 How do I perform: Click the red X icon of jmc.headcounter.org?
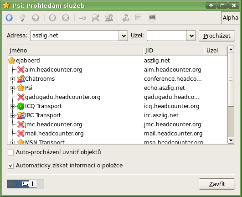coord(21,124)
